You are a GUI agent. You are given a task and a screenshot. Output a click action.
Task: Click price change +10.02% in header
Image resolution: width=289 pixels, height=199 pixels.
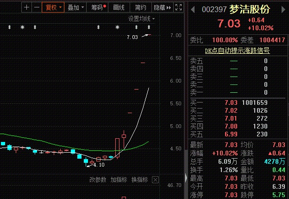(261, 28)
